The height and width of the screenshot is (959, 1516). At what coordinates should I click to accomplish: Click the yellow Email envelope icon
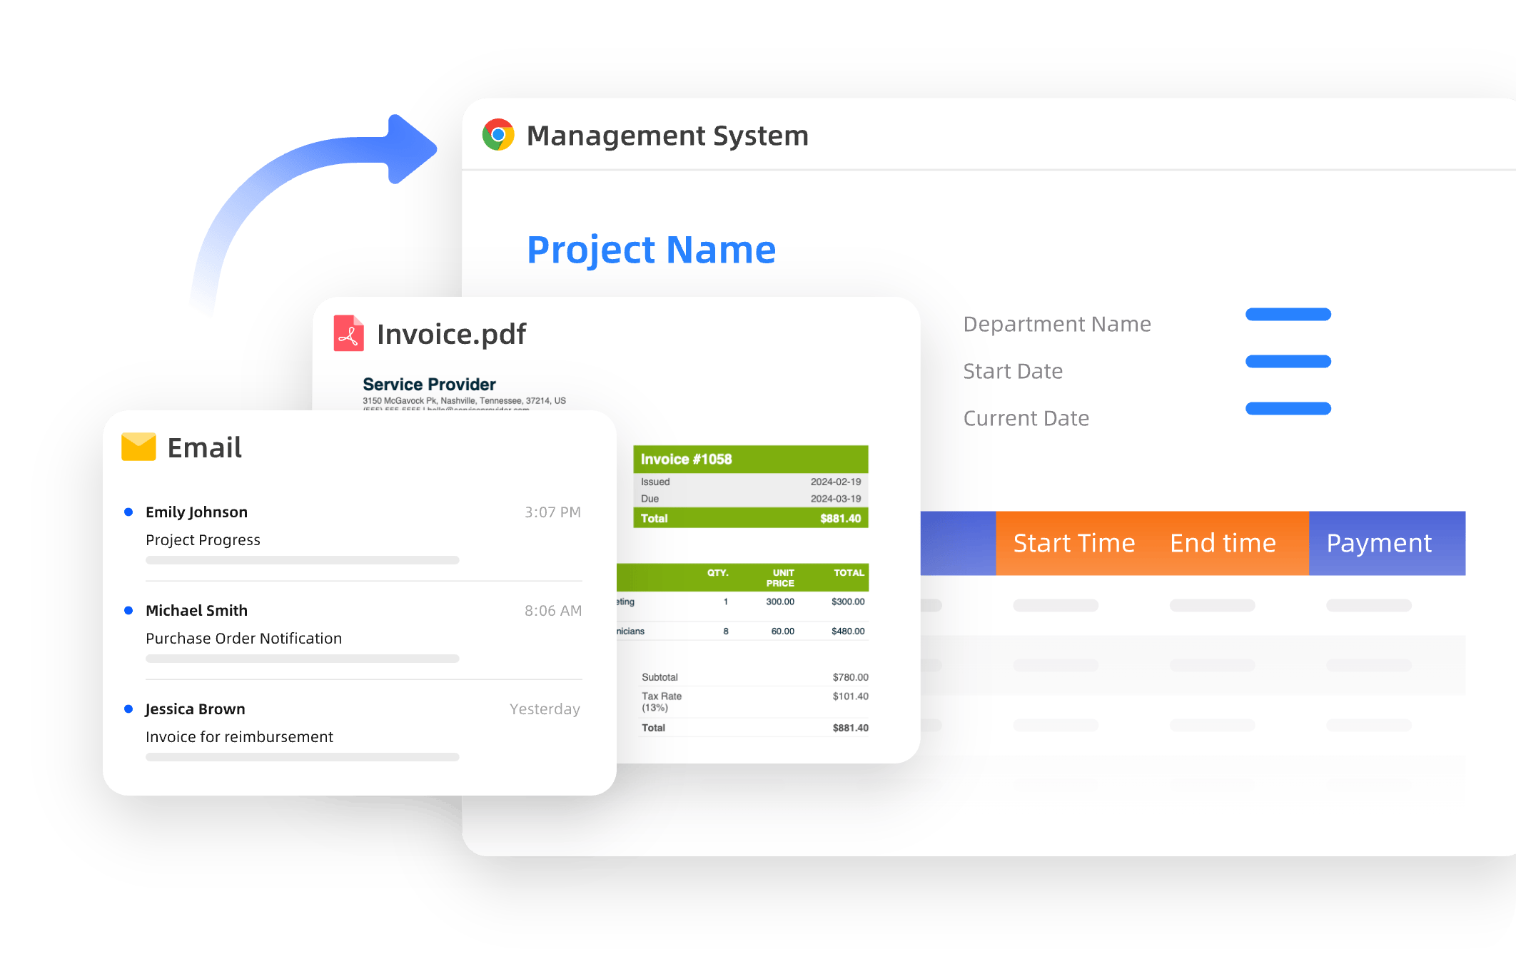tap(138, 447)
